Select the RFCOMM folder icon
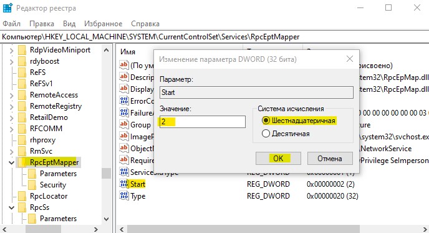The image size is (429, 233). [x=22, y=129]
